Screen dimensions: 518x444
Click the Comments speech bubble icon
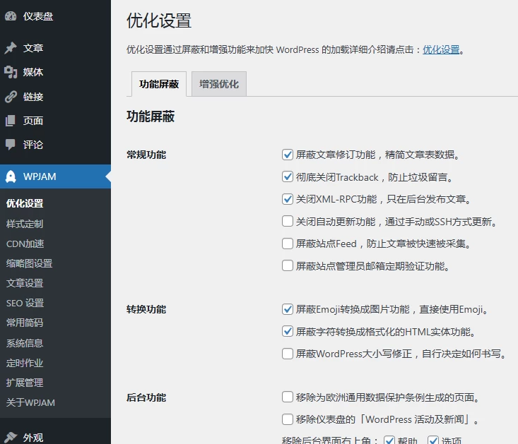point(11,145)
